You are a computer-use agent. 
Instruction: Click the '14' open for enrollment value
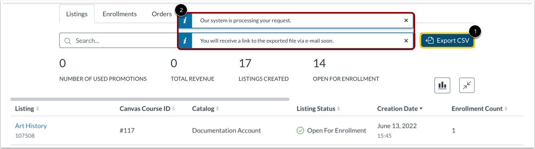(319, 63)
